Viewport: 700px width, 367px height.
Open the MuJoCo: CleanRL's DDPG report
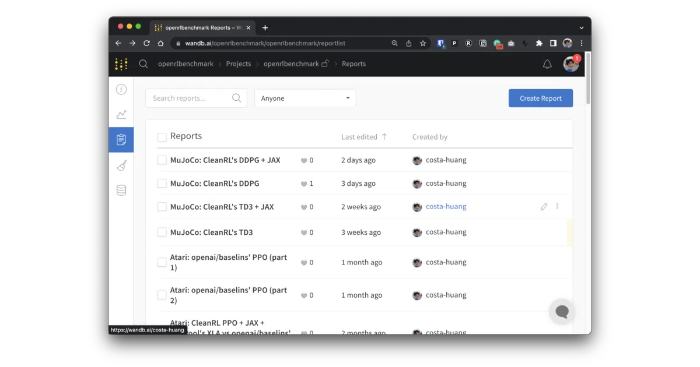(x=215, y=183)
